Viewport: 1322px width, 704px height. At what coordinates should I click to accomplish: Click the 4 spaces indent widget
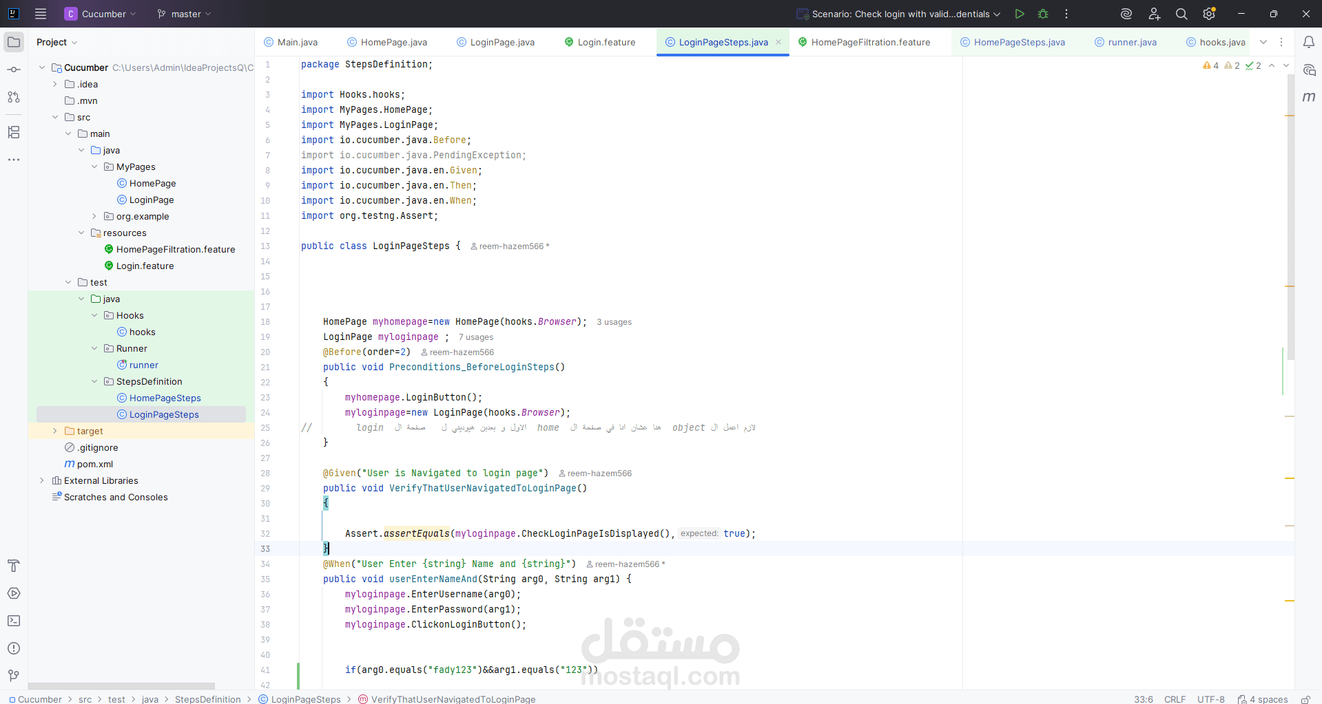[x=1263, y=699]
